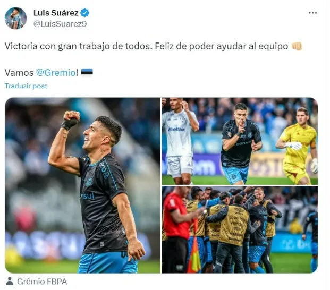Open the @LuisSuarez9 handle
Image resolution: width=330 pixels, height=290 pixels.
click(60, 24)
